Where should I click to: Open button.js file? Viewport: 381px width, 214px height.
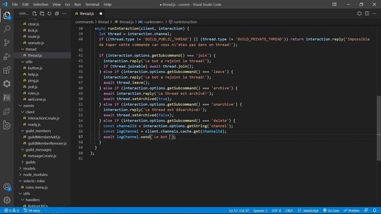pos(35,68)
